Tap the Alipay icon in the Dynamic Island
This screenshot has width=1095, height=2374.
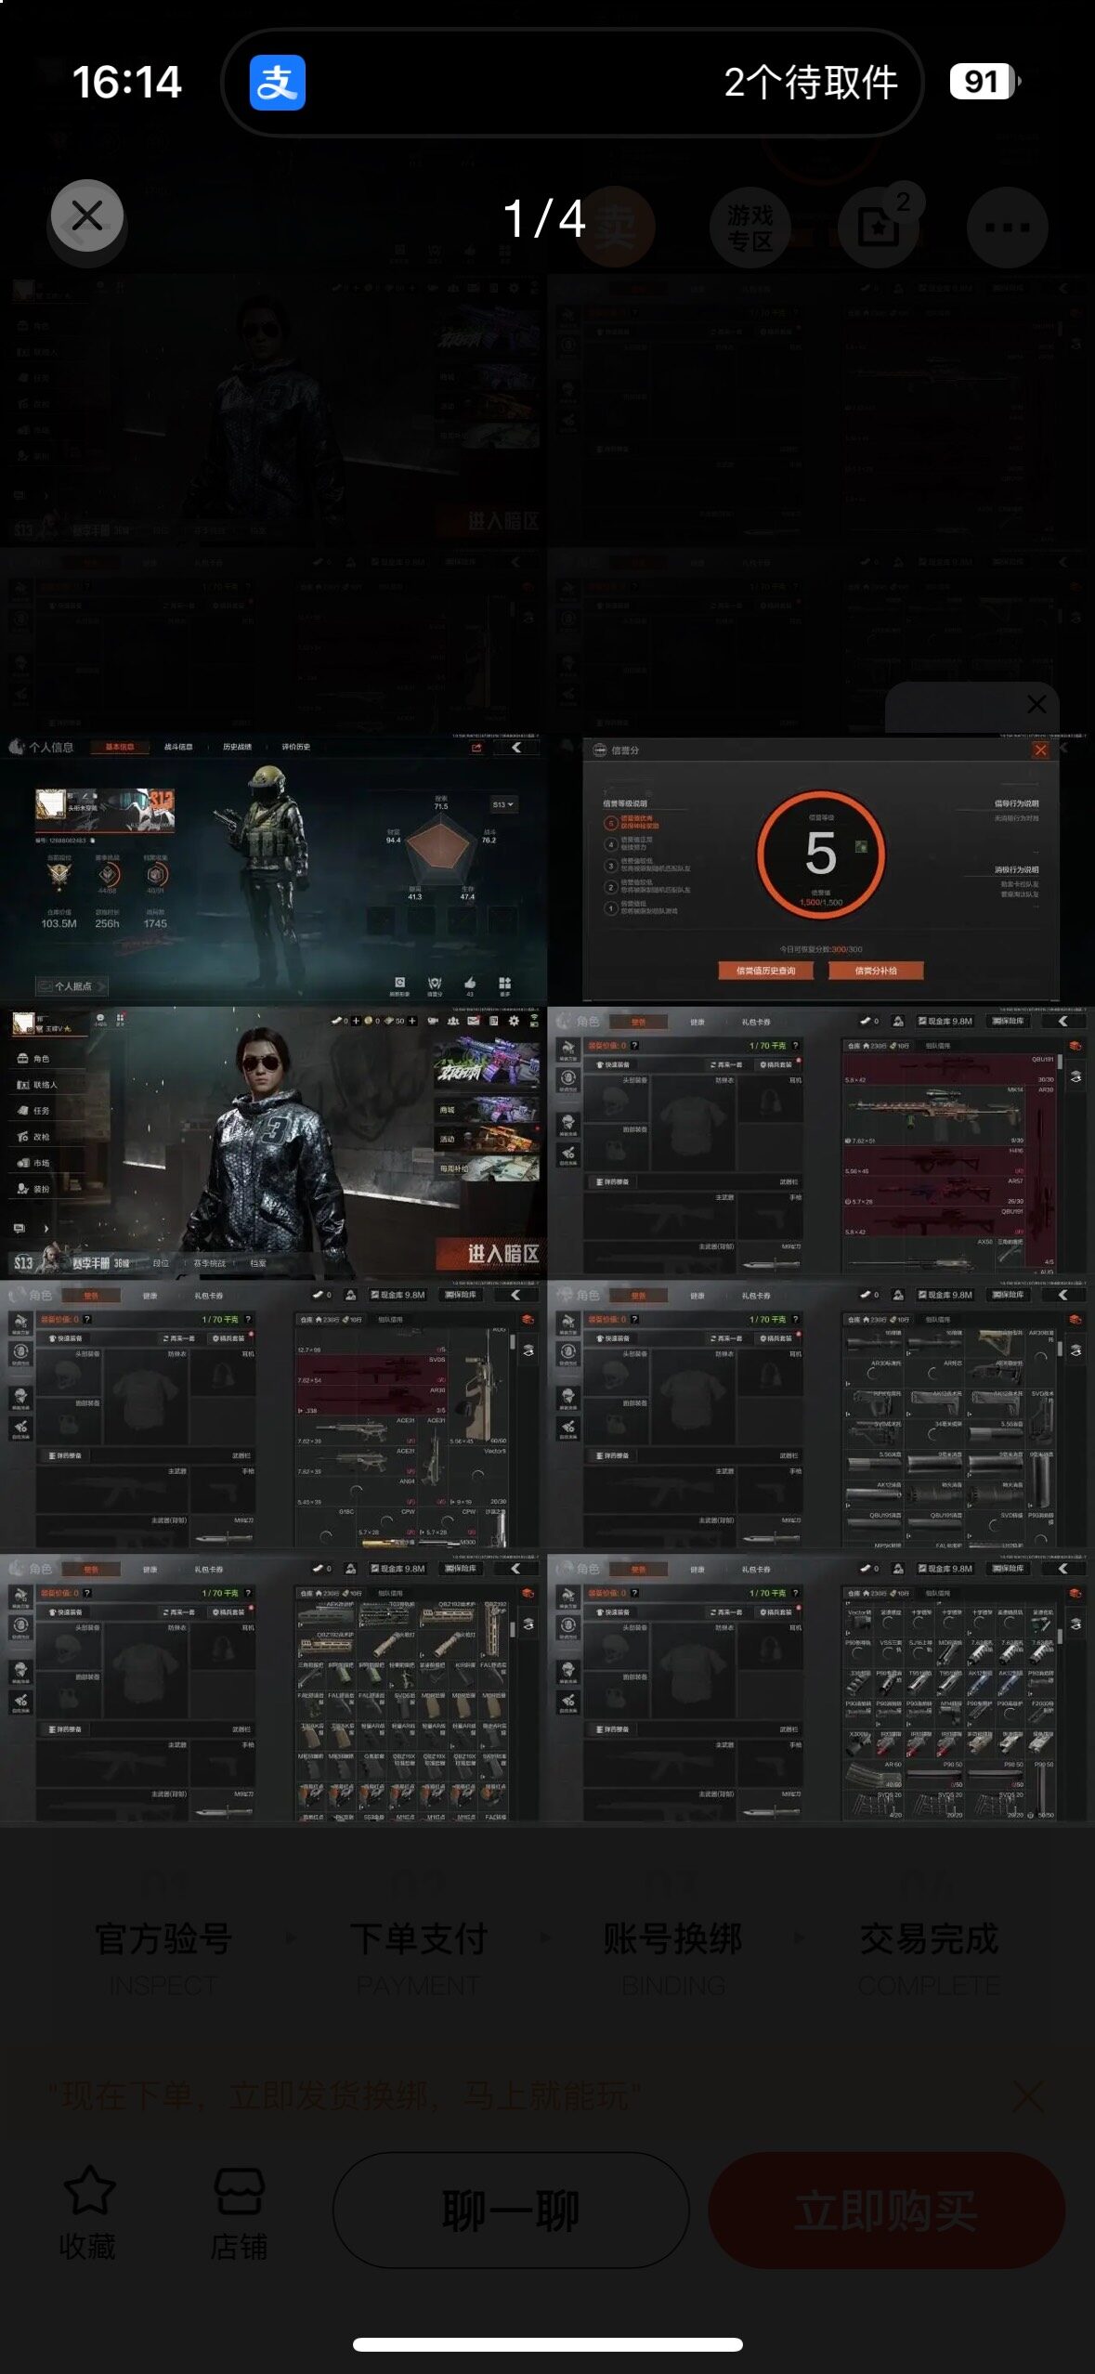point(277,83)
